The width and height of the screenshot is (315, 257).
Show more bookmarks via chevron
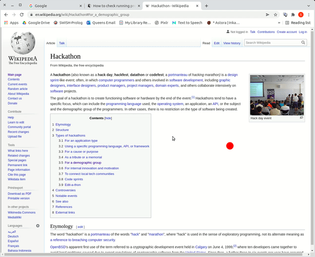[279, 23]
